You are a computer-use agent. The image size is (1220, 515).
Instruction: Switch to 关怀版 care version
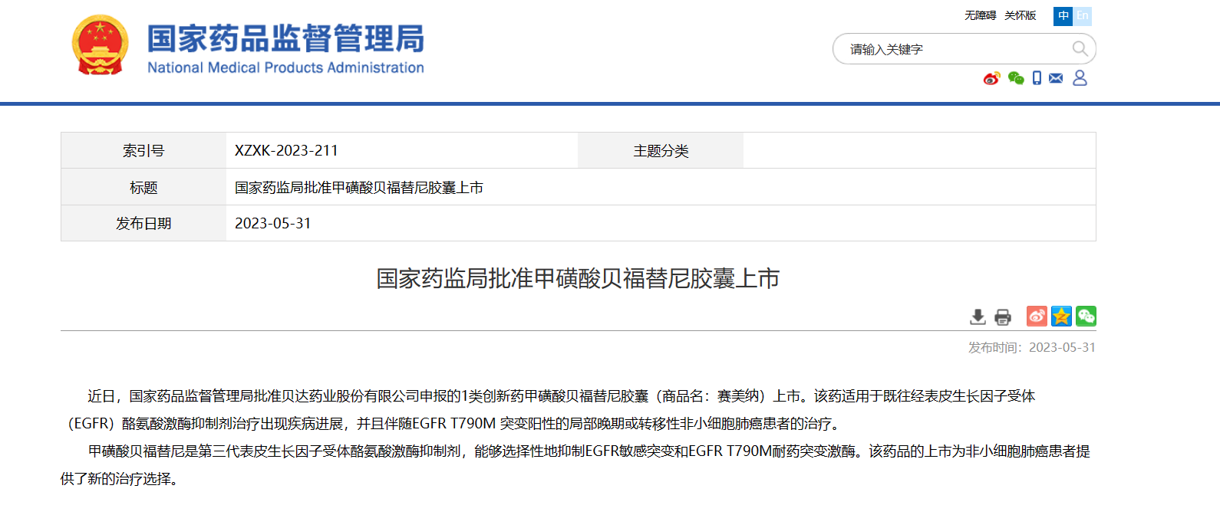[1020, 15]
